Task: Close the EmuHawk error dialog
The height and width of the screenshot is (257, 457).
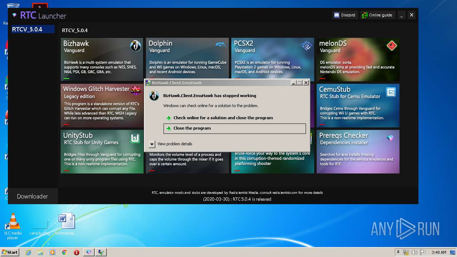Action: click(306, 82)
